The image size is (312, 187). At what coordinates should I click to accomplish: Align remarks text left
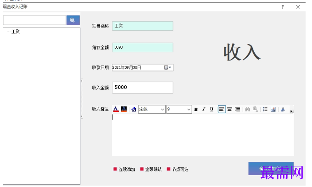click(222, 109)
